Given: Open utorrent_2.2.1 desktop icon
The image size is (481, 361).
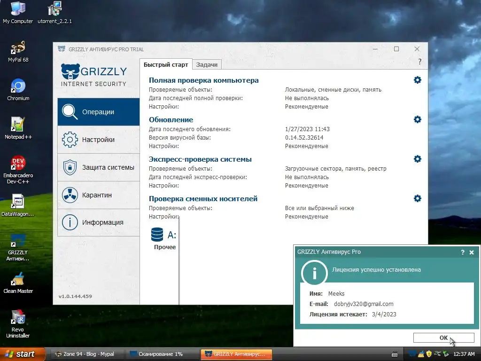Looking at the screenshot, I should (54, 13).
